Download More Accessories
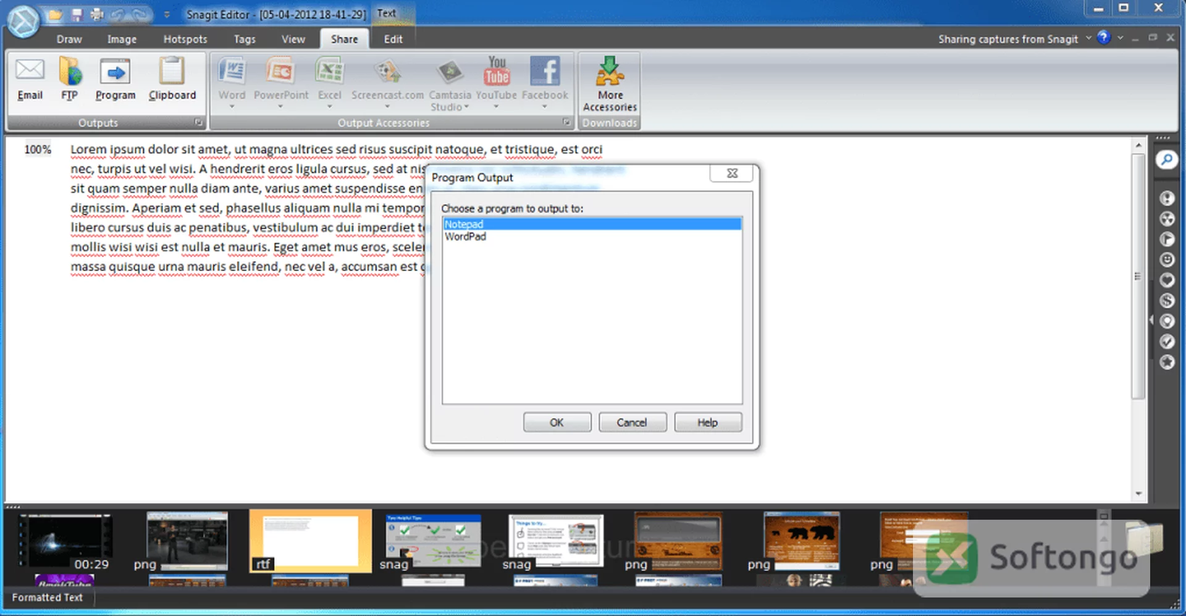 610,83
